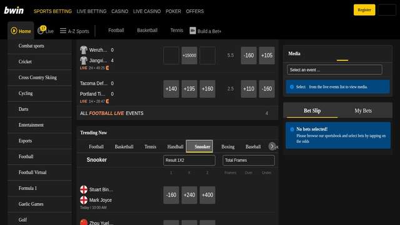Click the stream icon beside Wenzhou live time
The height and width of the screenshot is (225, 400).
pos(107,68)
